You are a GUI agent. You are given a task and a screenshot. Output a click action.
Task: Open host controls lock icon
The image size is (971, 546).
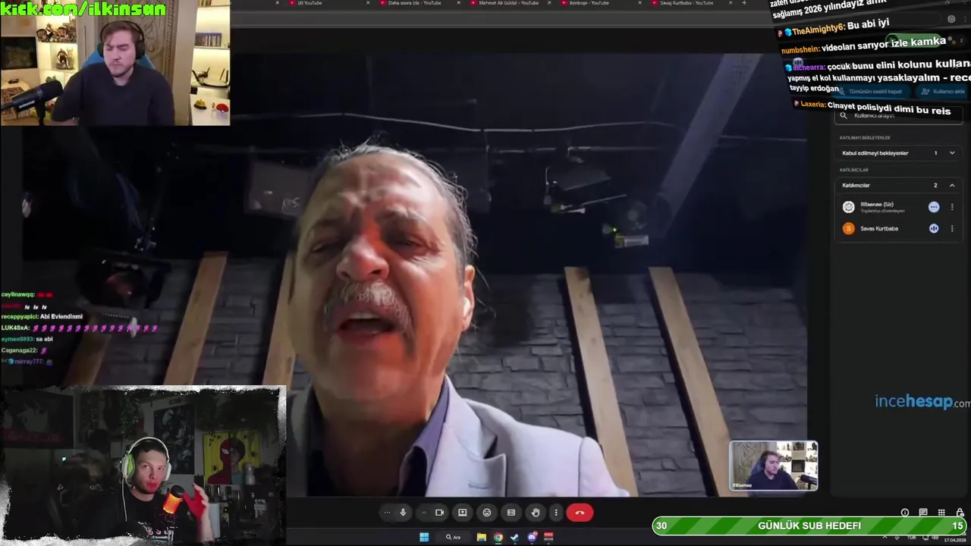(960, 513)
